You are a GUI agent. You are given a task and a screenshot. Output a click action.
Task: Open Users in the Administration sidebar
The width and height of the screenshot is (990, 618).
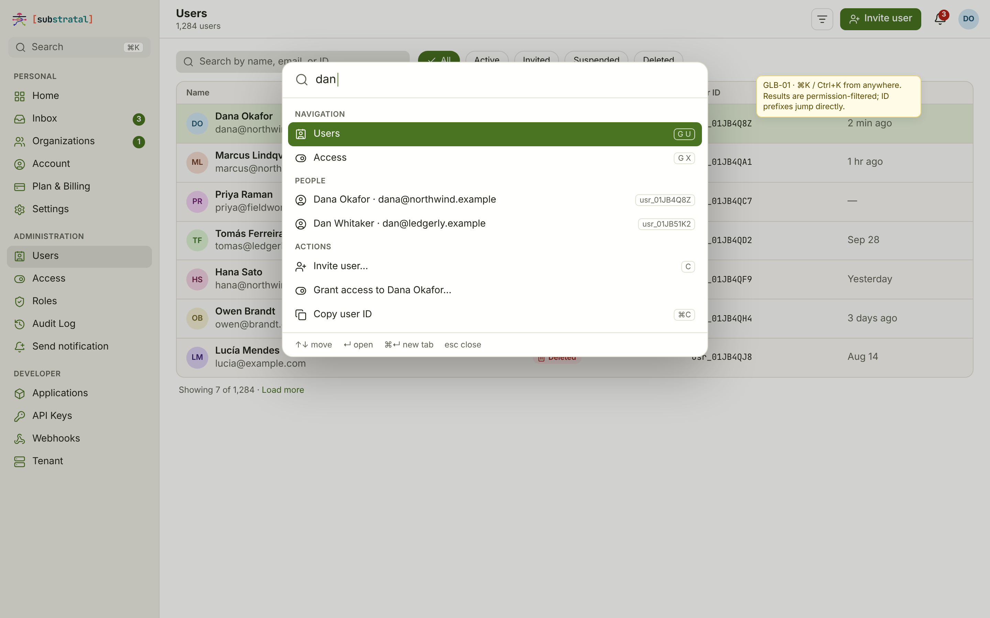79,257
